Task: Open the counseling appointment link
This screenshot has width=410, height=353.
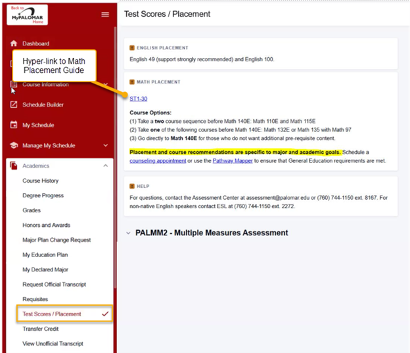Action: tap(158, 160)
